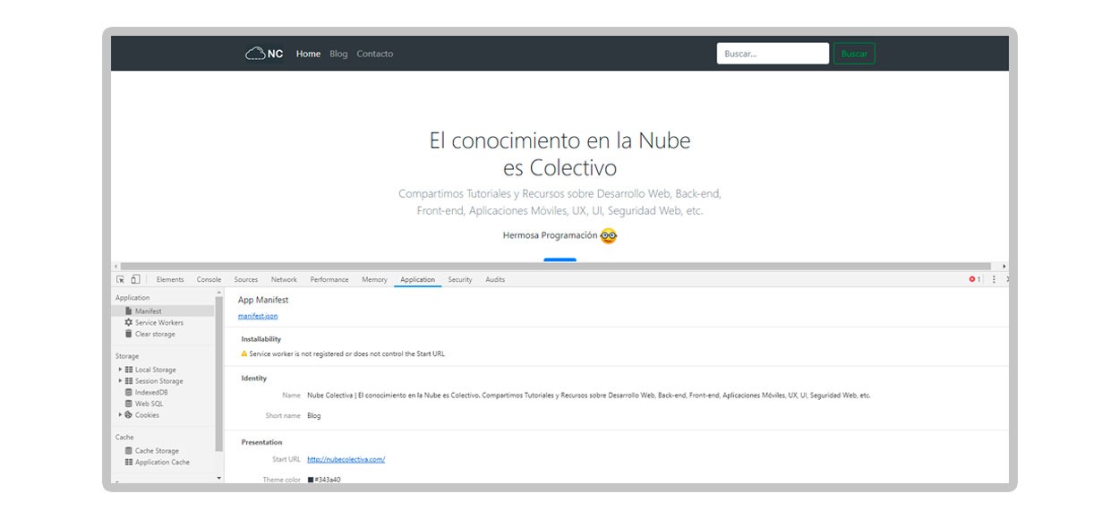
Task: Click the Application Cache grid icon
Action: (x=129, y=463)
